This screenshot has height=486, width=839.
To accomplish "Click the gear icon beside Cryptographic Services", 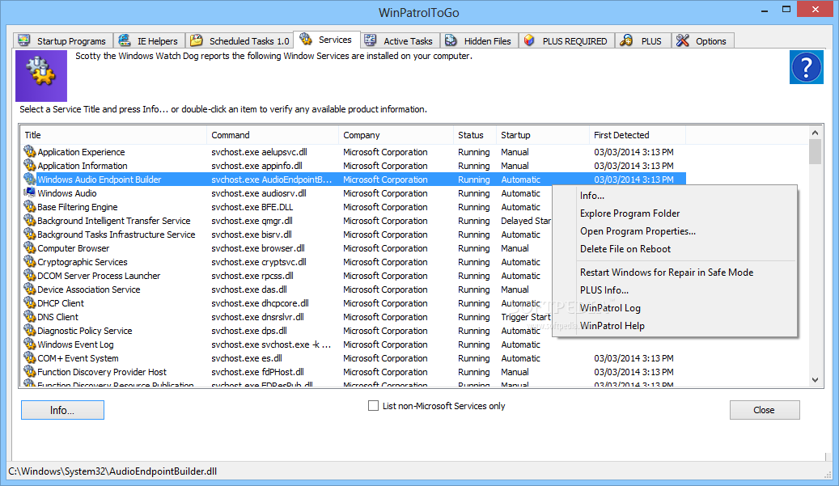I will coord(29,262).
